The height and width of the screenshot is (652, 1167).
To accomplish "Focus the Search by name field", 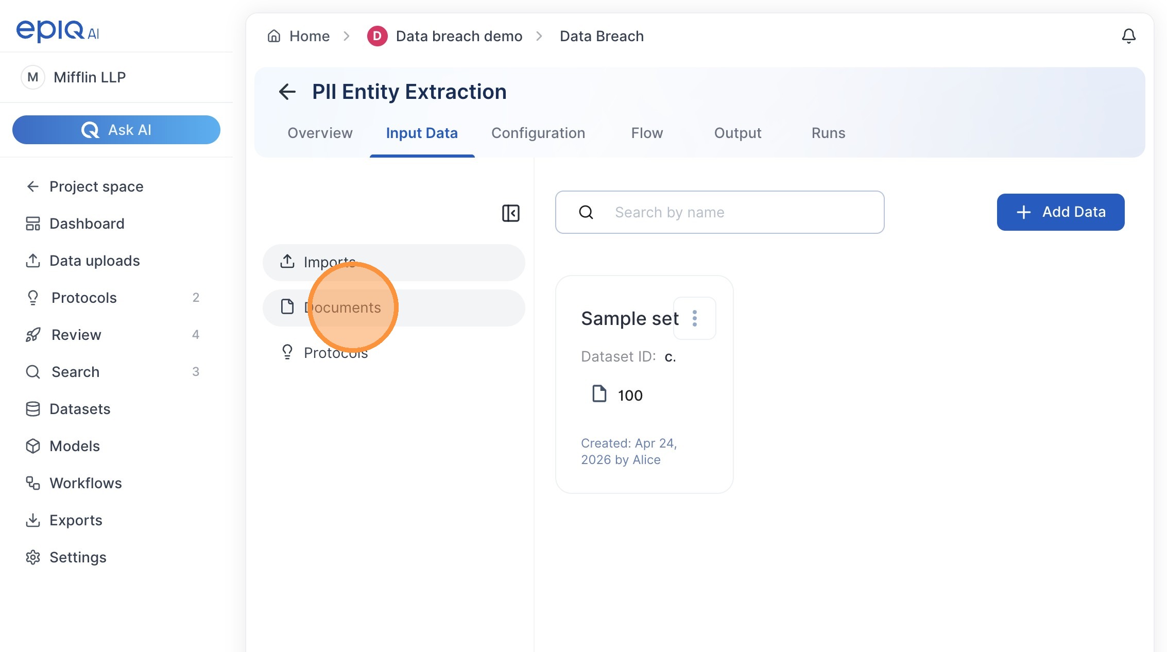I will pos(719,212).
